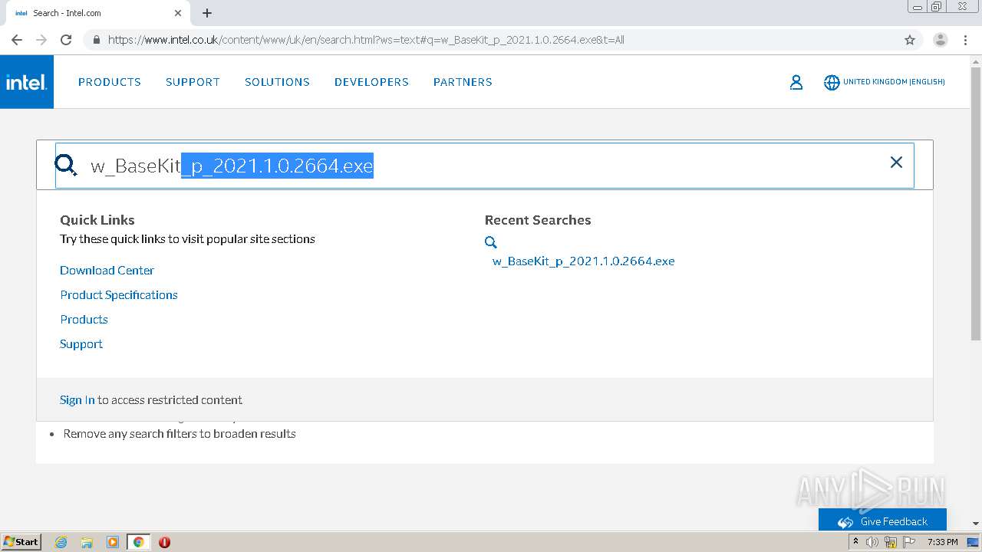Click the Give Feedback button
Screen dimensions: 982x552
[x=882, y=521]
